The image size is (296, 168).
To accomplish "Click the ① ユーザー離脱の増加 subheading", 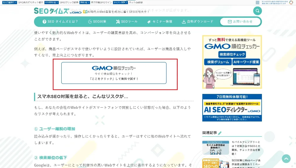I will pyautogui.click(x=55, y=129).
